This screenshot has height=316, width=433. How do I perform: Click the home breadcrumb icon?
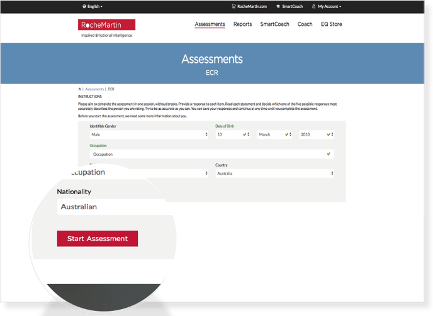(79, 89)
